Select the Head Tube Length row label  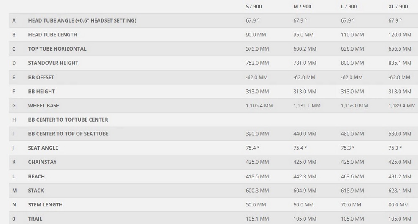click(x=53, y=35)
